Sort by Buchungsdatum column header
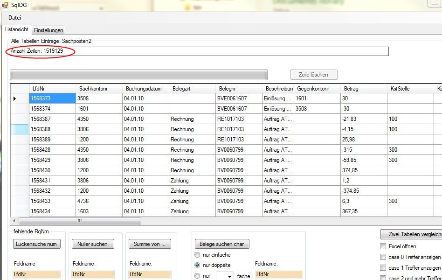The height and width of the screenshot is (280, 442). click(145, 89)
